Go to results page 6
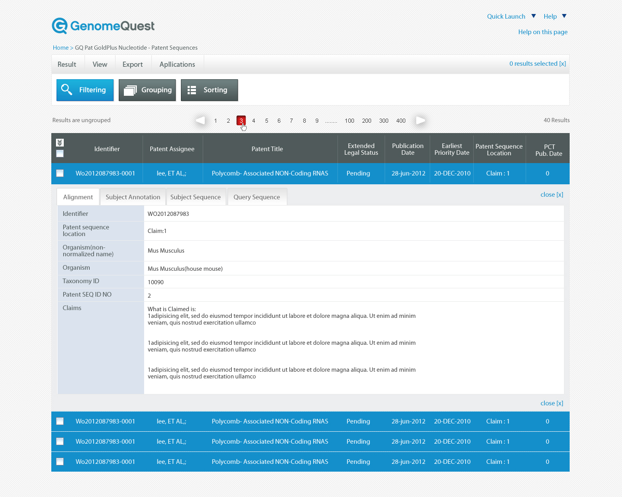The width and height of the screenshot is (622, 497). click(x=279, y=121)
